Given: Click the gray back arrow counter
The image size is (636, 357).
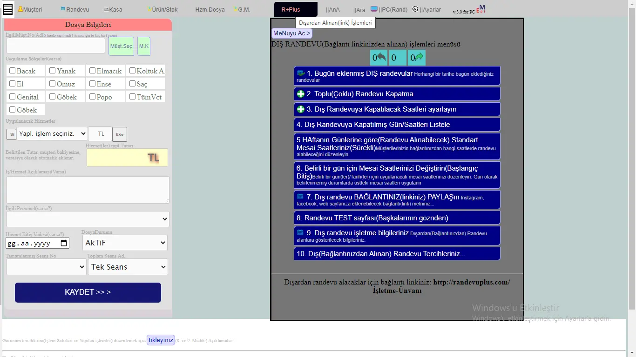Looking at the screenshot, I should (x=379, y=58).
